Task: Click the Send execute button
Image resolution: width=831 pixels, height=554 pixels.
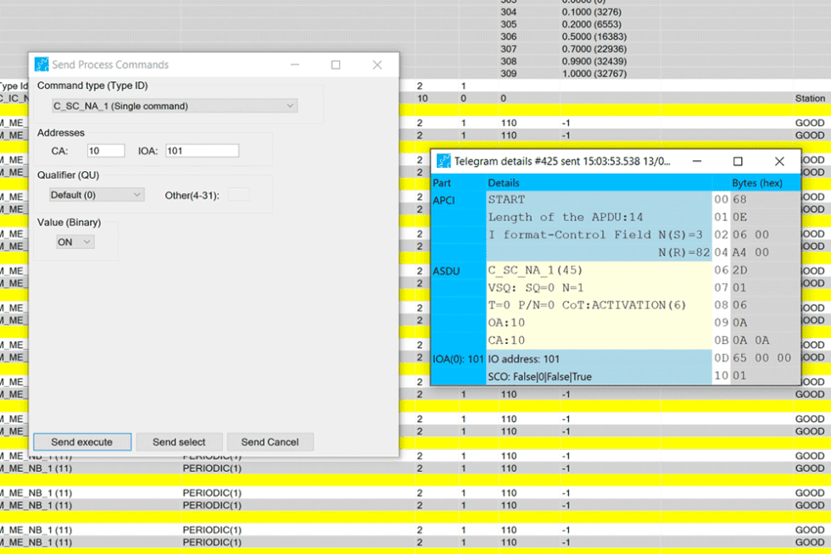Action: click(x=81, y=441)
